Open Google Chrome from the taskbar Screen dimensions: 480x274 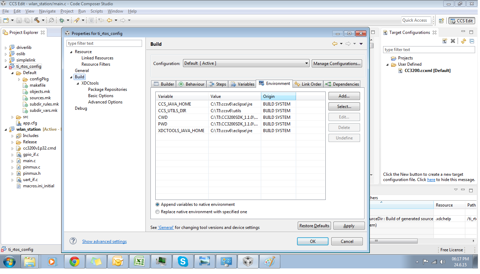point(74,261)
